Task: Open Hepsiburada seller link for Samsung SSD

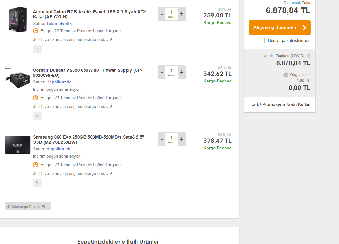Action: click(59, 149)
